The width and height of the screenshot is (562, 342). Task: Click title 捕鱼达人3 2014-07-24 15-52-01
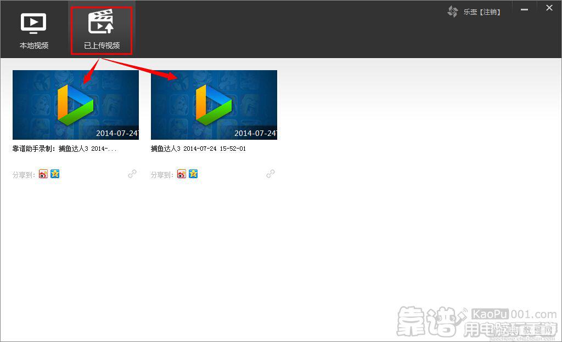[x=198, y=149]
